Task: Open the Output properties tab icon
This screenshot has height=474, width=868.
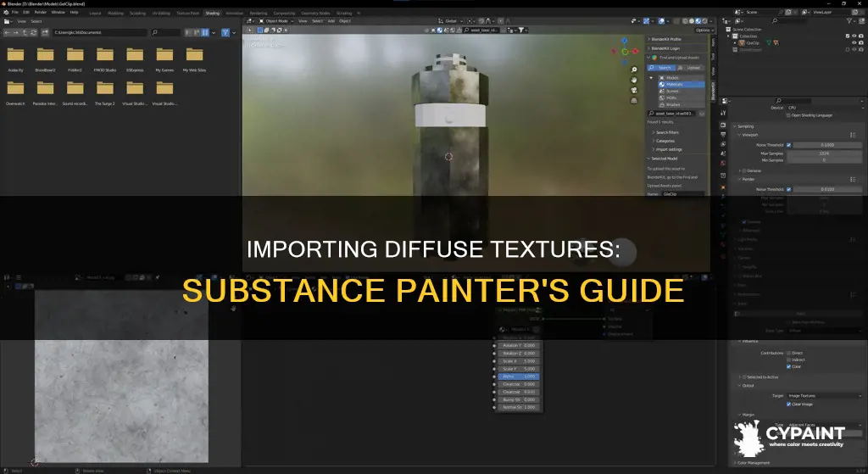Action: click(723, 135)
